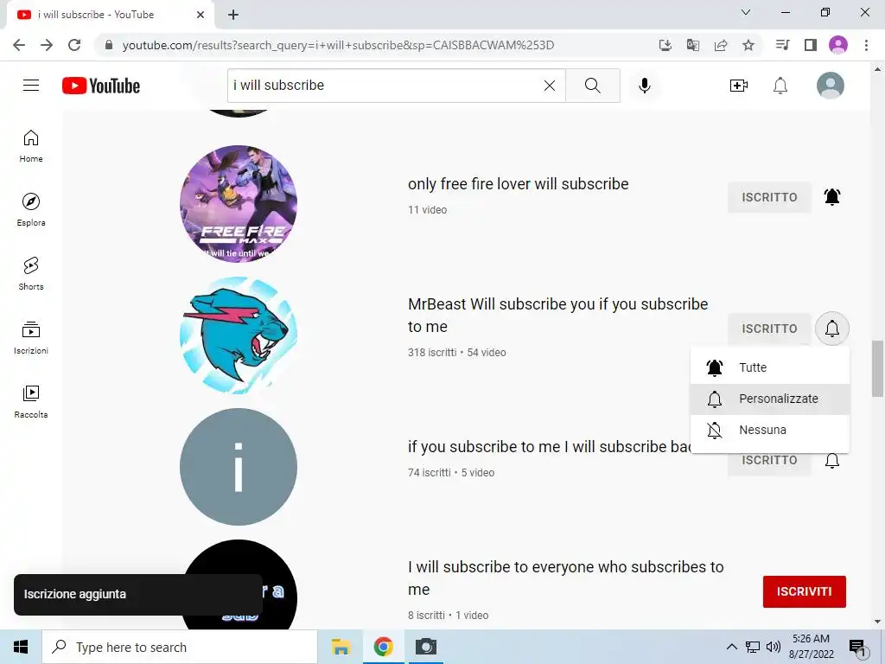Screen dimensions: 885x664
Task: Go to the YouTube logo homepage
Action: point(101,86)
